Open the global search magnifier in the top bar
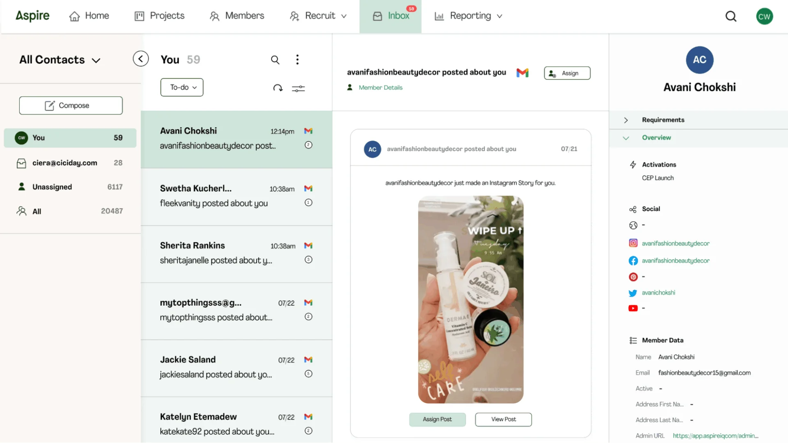The image size is (788, 443). coord(731,16)
